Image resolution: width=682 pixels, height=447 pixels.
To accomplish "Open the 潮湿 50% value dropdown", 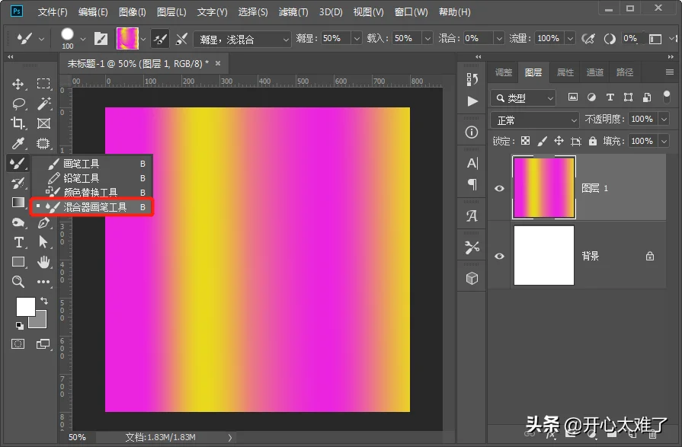I will point(356,39).
